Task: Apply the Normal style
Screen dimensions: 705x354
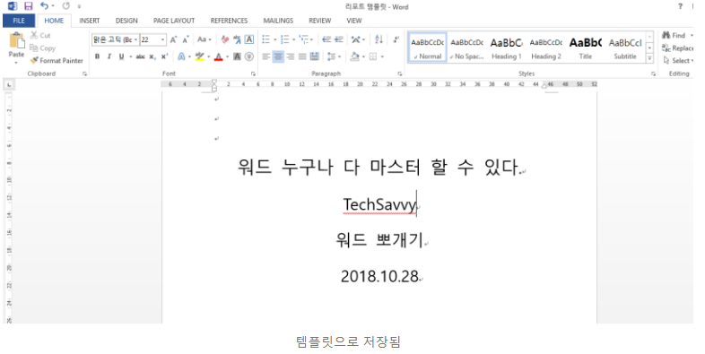Action: click(428, 47)
